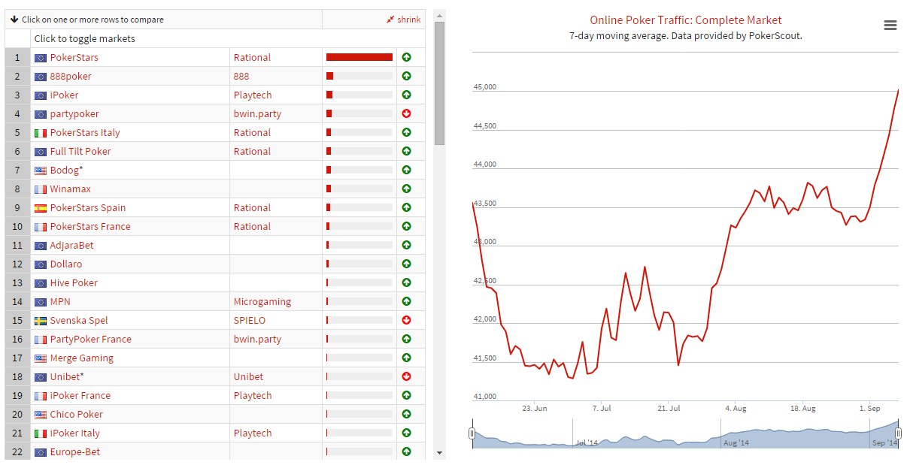Screen dimensions: 910x465
Task: Select row 1 number cell to compare
Action: pos(17,57)
